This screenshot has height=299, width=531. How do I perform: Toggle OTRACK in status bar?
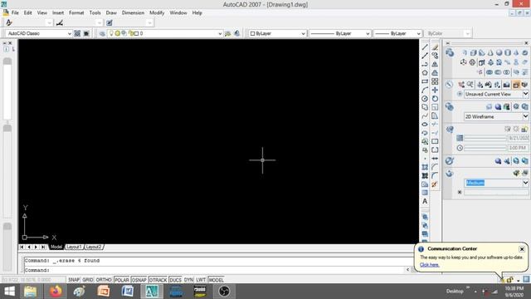158,280
